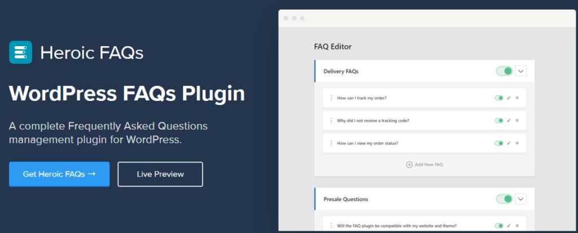Click the plus icon beside Add New FAQ
This screenshot has height=233, width=578.
pos(409,164)
